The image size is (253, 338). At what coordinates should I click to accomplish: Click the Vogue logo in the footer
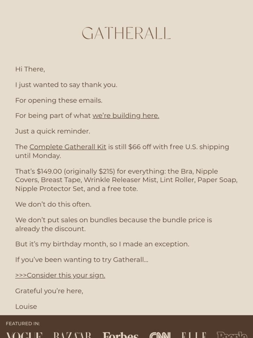tap(24, 335)
